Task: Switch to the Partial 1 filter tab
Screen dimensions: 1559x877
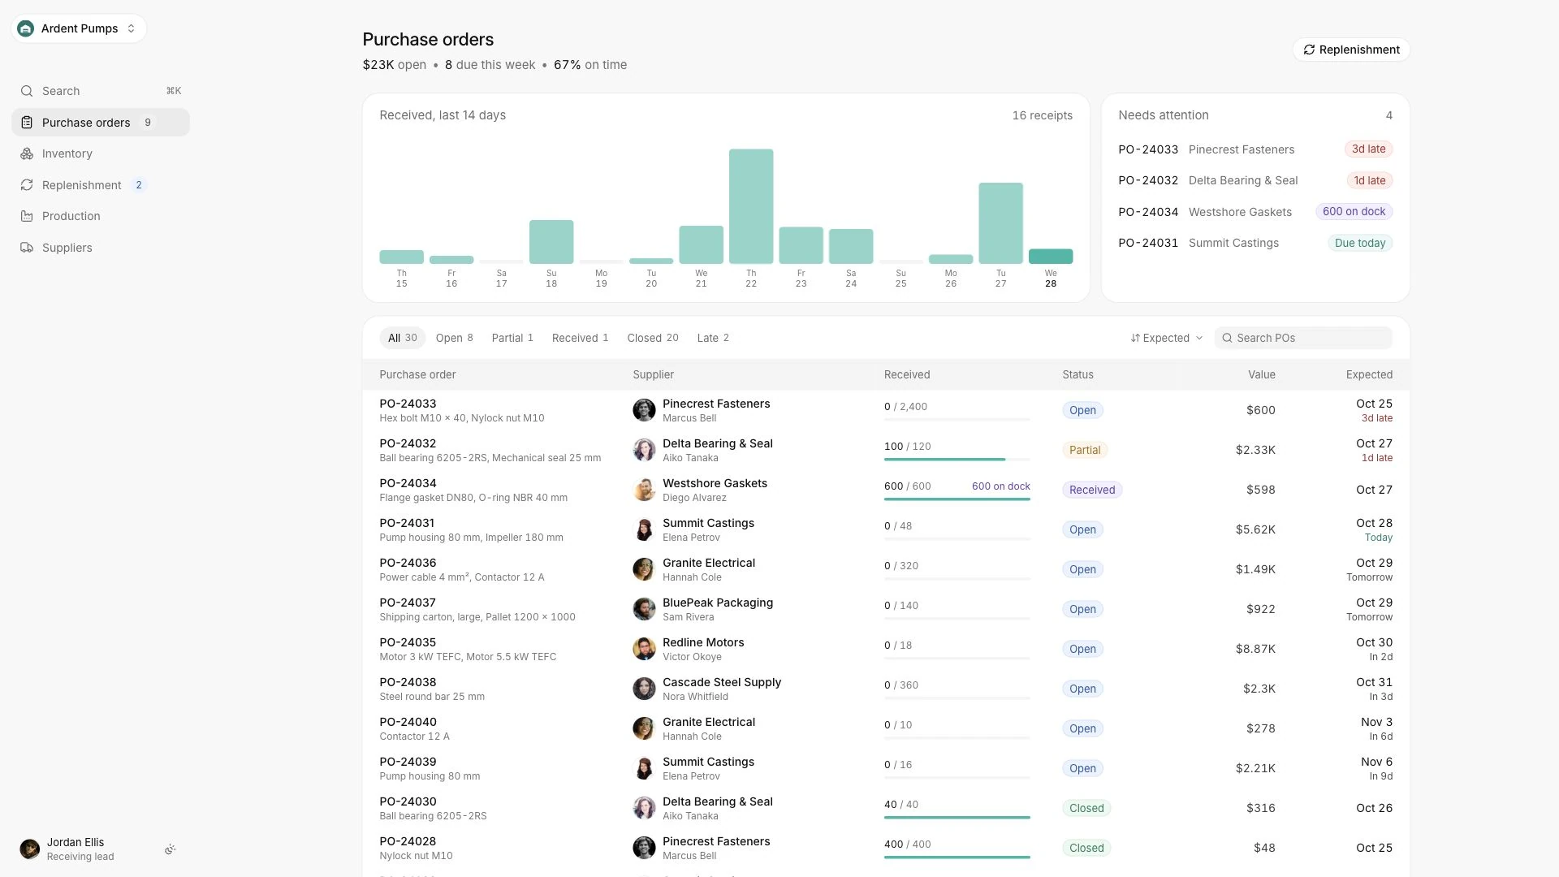Action: tap(512, 338)
